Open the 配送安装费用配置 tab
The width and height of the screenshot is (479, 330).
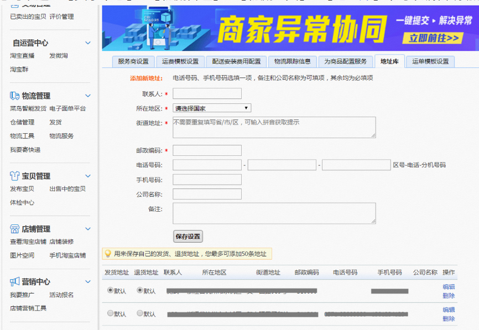236,62
